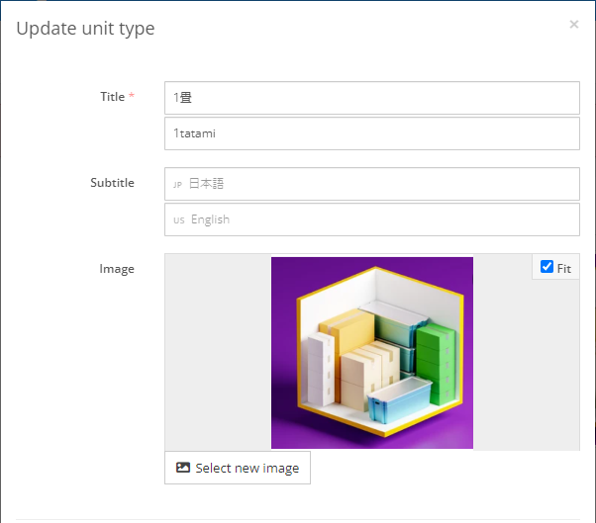
Task: Click the picture icon on Select new image
Action: point(183,468)
